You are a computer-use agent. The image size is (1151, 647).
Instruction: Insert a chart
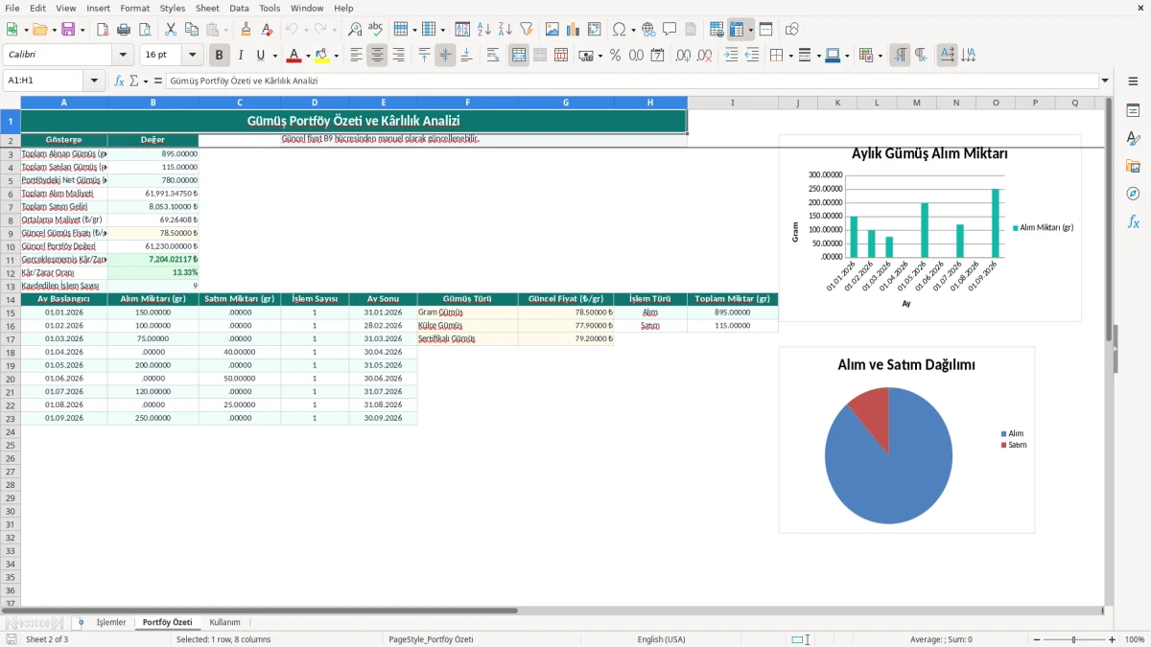574,30
